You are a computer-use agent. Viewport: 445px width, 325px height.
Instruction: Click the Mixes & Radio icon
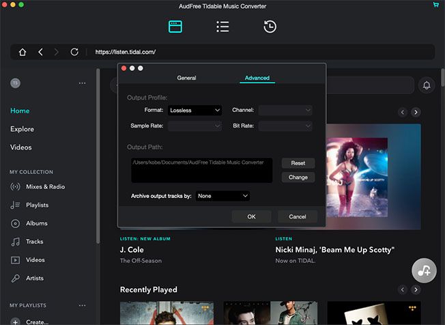[x=15, y=186]
